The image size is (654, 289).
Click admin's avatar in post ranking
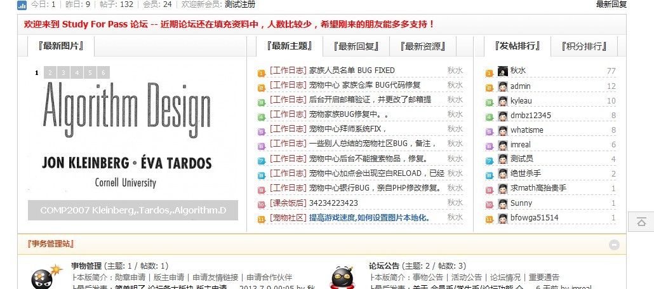(503, 86)
